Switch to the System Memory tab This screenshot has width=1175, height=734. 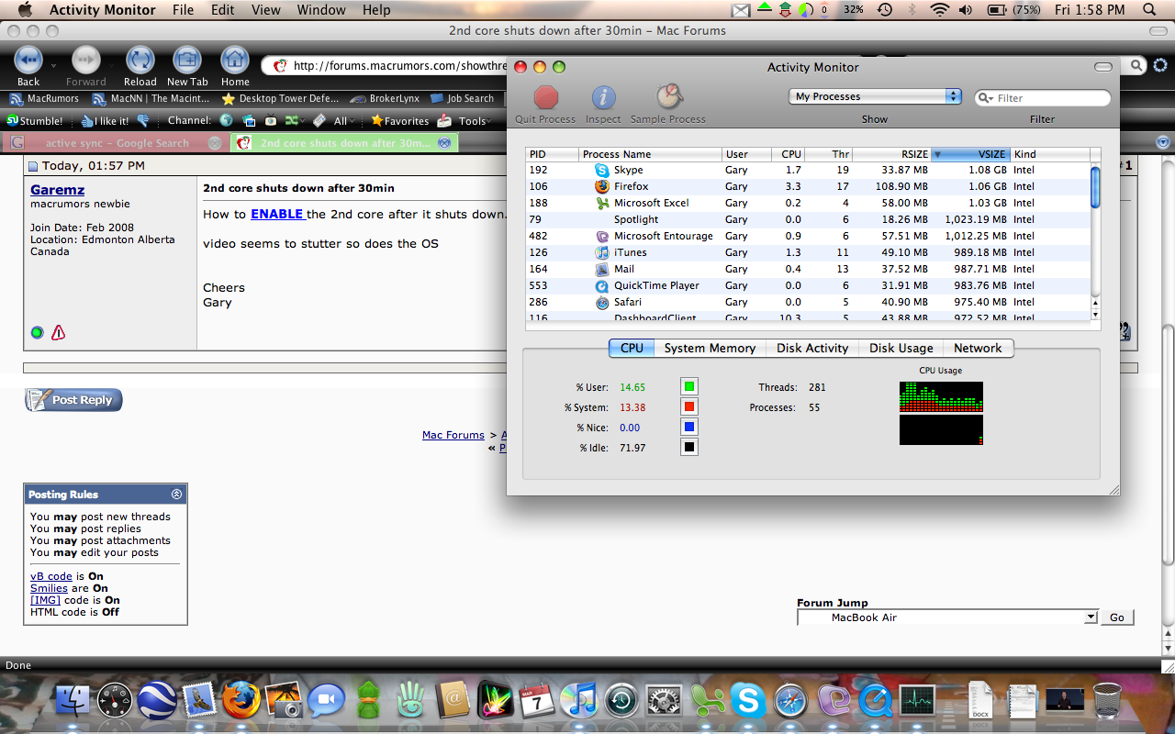click(x=710, y=348)
